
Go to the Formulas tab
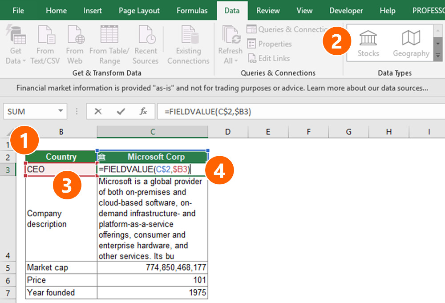(x=192, y=11)
